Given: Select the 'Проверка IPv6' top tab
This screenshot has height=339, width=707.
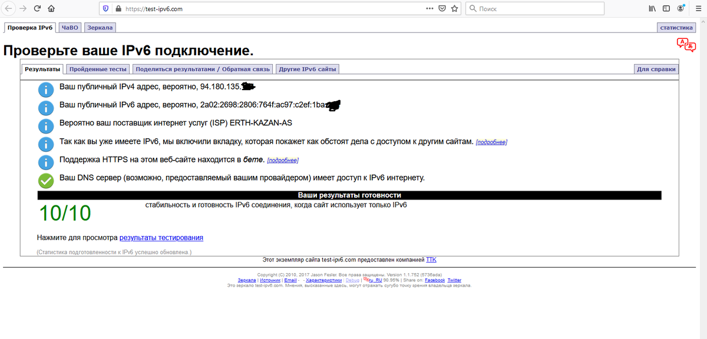Looking at the screenshot, I should click(x=30, y=28).
